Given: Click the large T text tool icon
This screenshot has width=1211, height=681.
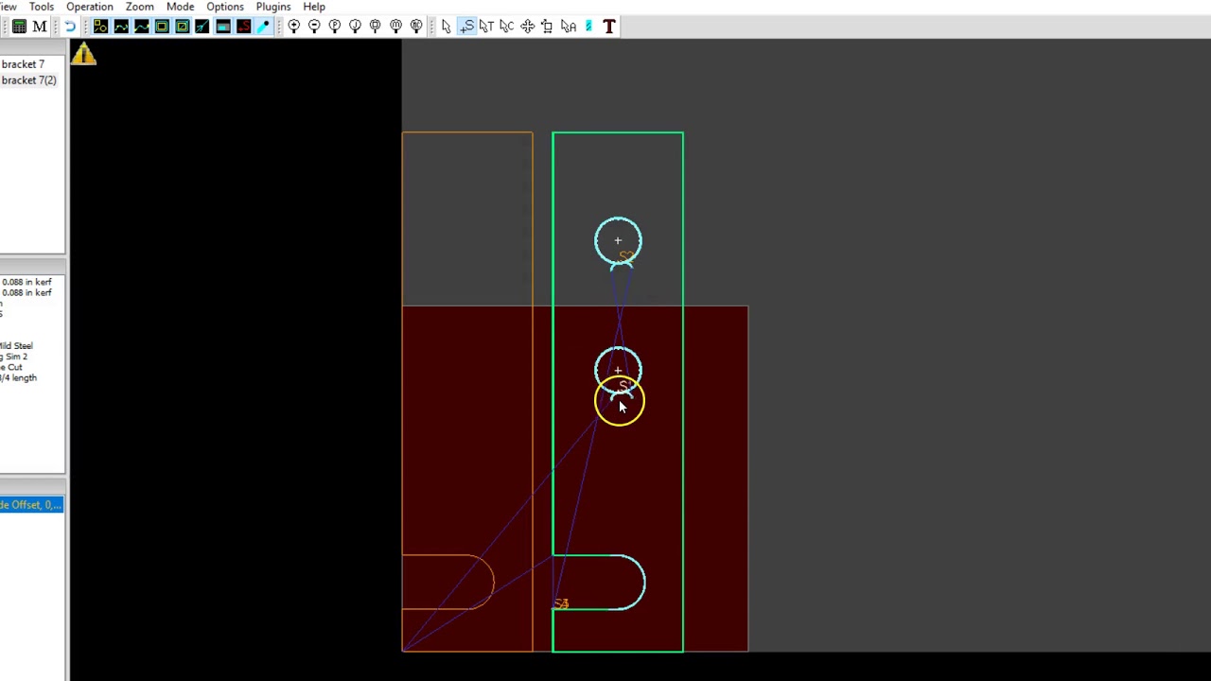Looking at the screenshot, I should (609, 26).
